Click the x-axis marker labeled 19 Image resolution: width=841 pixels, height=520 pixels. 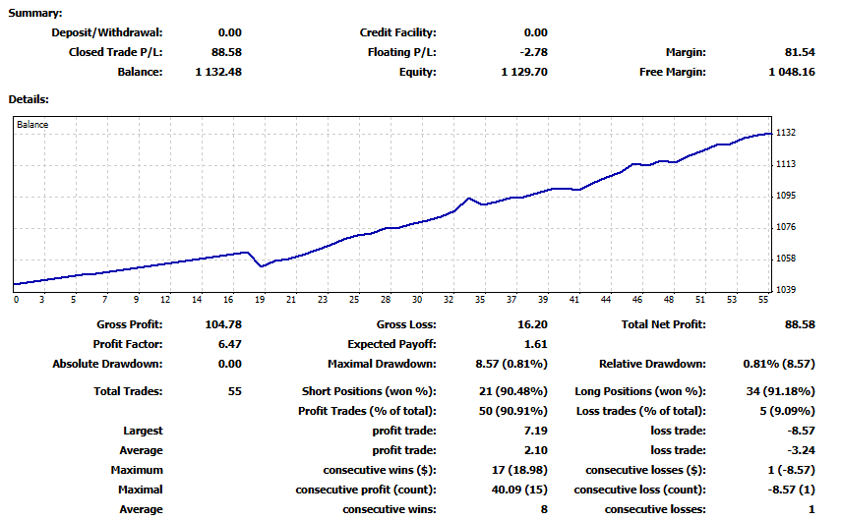pos(260,300)
